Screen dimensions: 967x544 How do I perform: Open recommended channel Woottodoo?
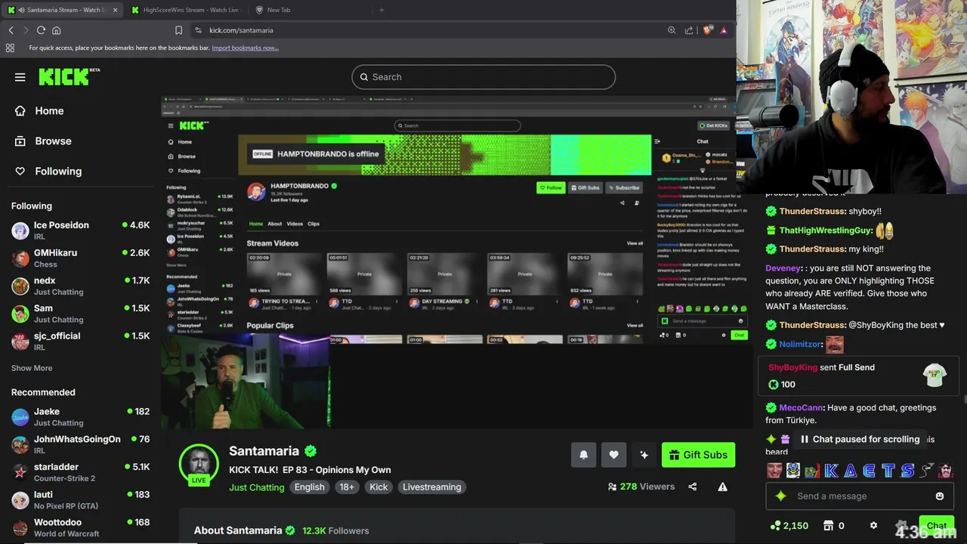(80, 527)
